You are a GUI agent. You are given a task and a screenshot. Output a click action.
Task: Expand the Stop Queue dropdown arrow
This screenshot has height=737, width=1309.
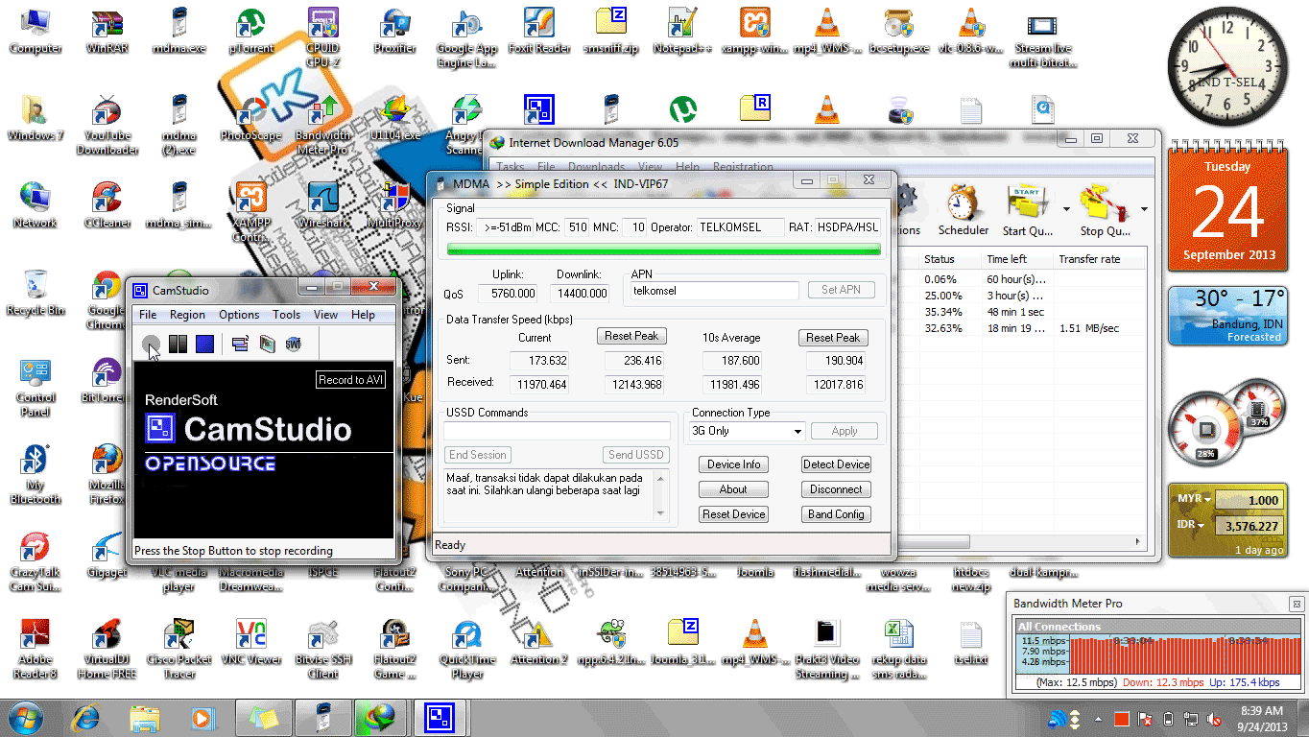tap(1144, 209)
